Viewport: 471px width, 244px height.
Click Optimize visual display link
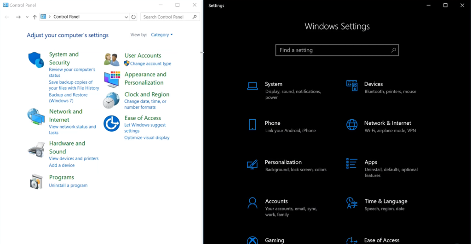tap(147, 138)
